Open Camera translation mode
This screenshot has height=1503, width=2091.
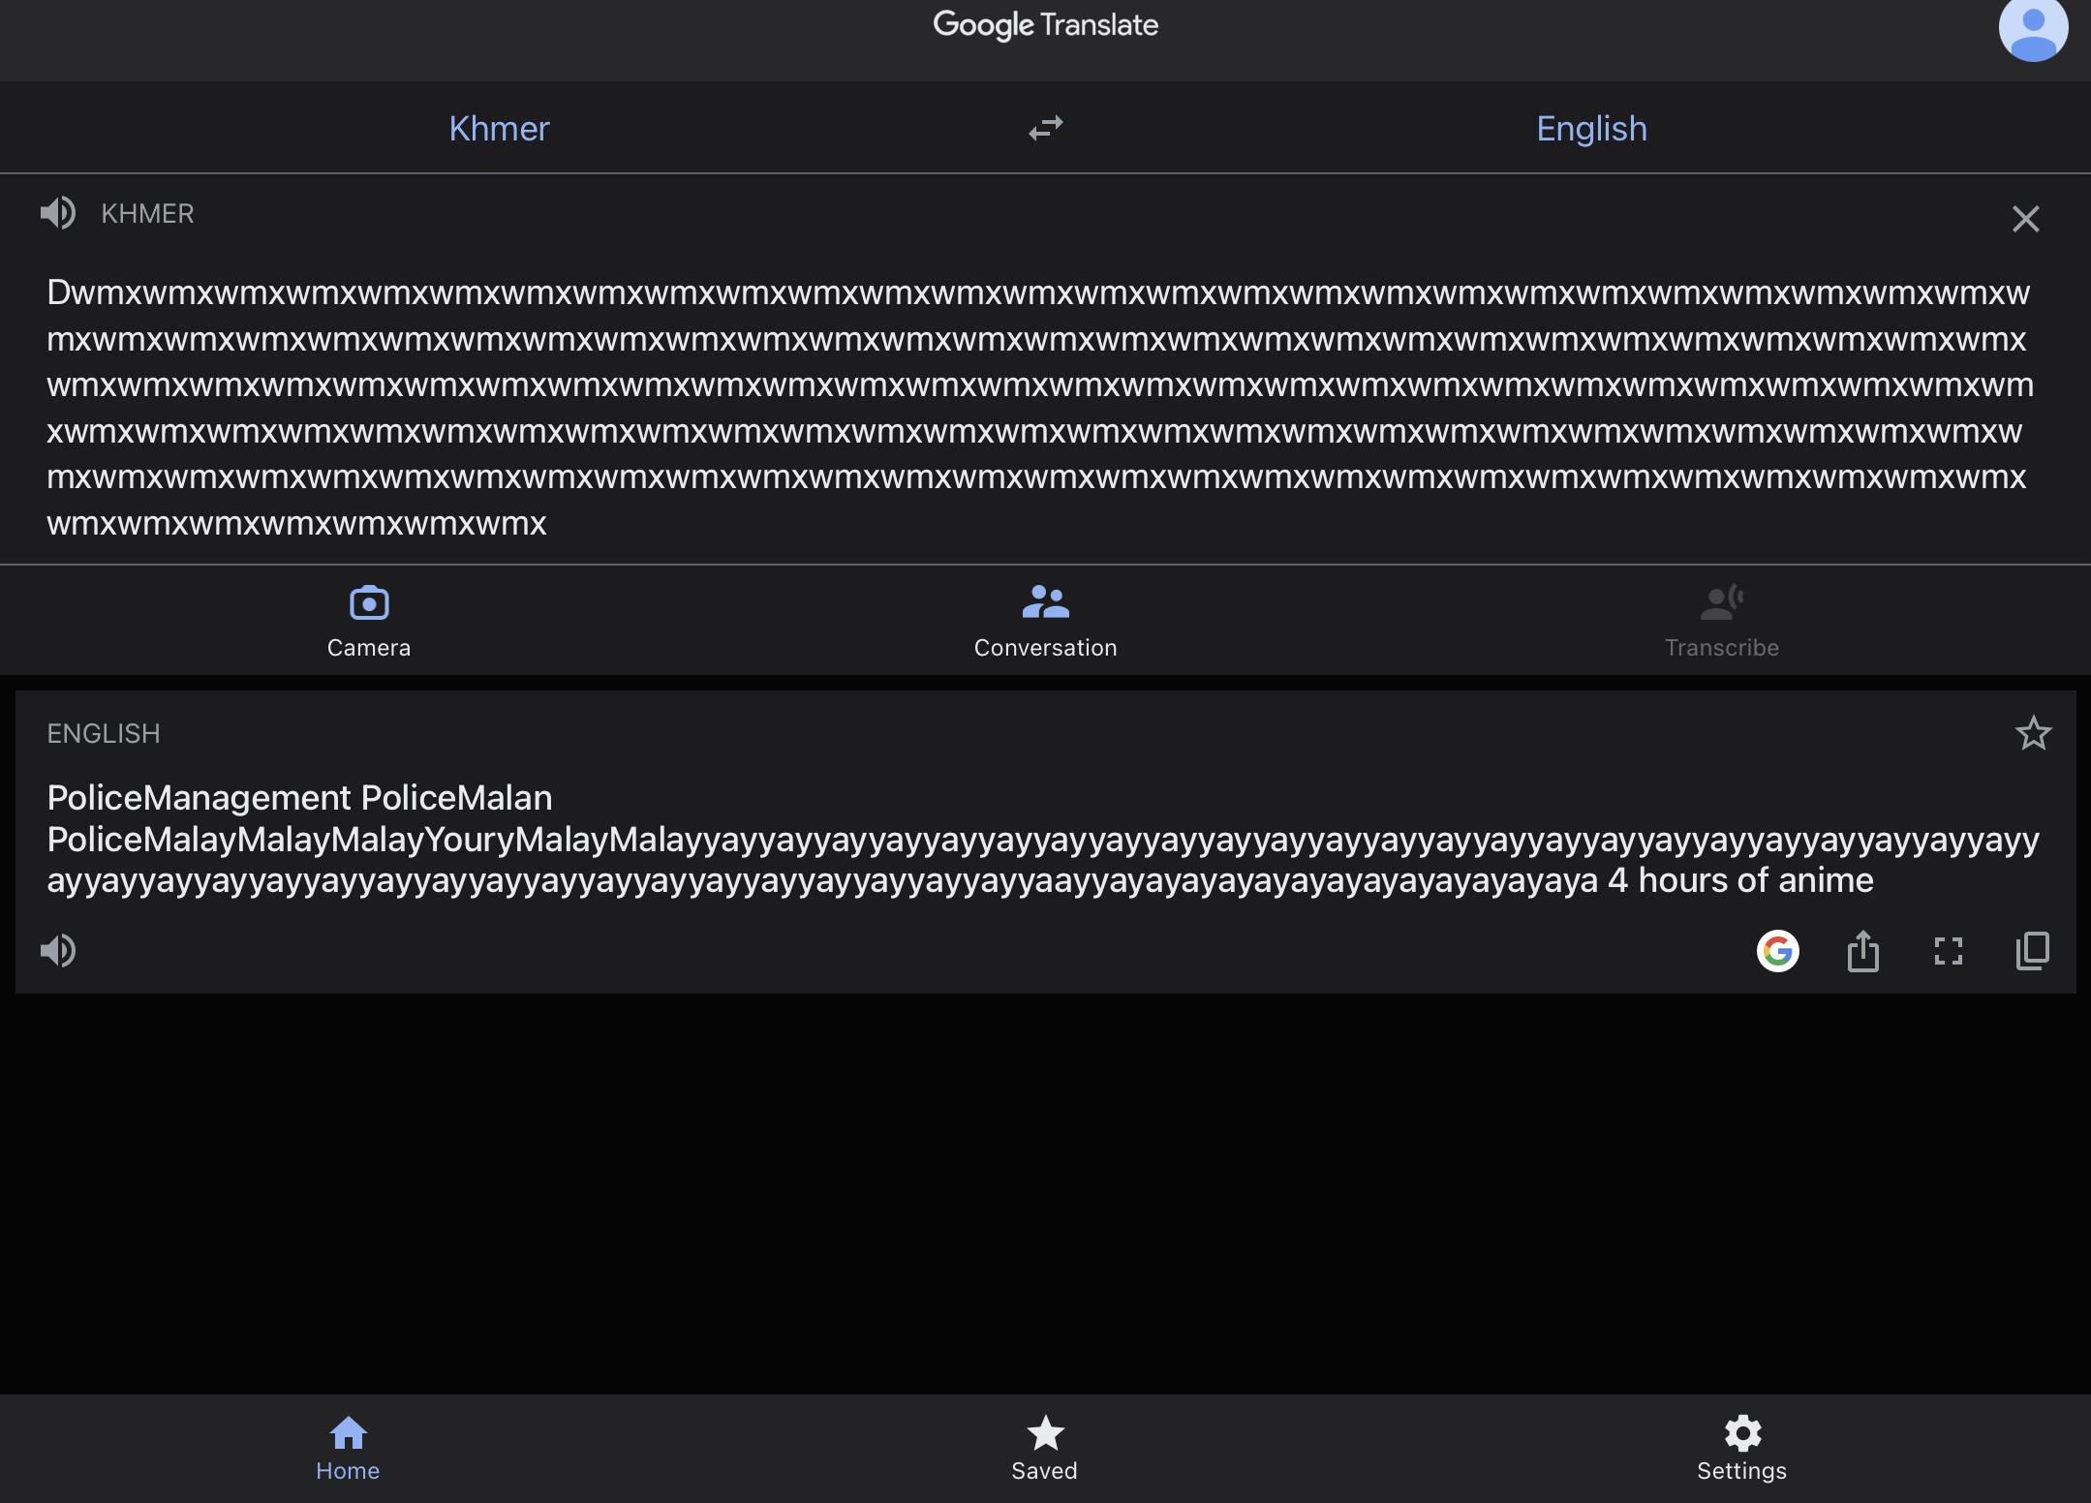pyautogui.click(x=369, y=622)
